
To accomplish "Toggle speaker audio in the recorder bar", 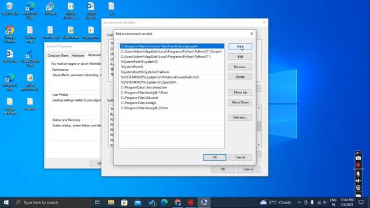I will (358, 181).
